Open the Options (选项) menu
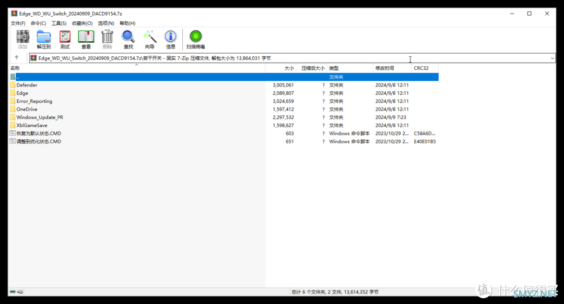 (106, 23)
